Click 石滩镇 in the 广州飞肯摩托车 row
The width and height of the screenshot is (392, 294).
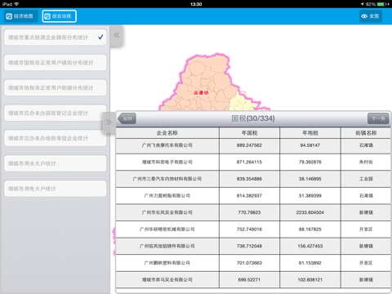point(366,145)
